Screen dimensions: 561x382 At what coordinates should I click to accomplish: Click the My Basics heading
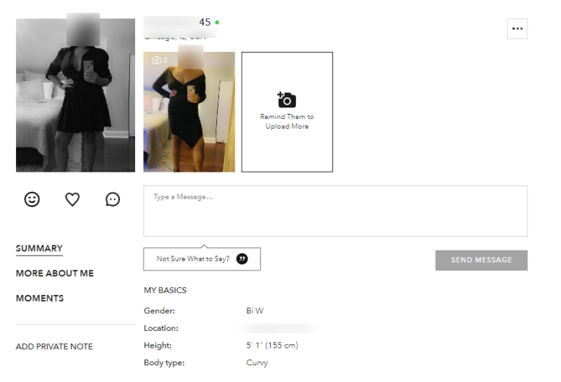point(165,290)
